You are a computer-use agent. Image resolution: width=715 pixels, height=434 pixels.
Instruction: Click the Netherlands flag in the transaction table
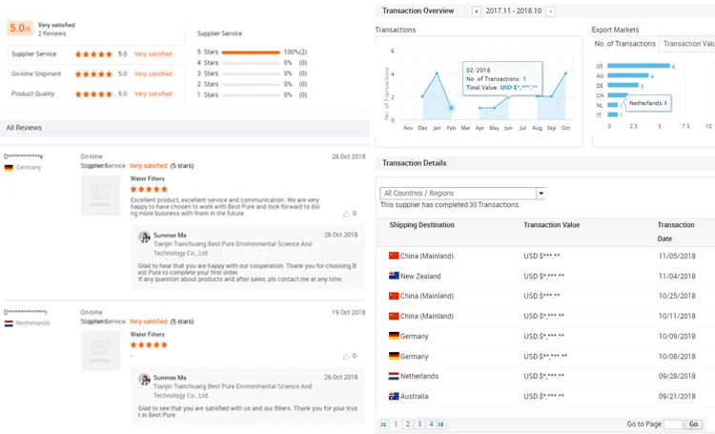(x=394, y=376)
